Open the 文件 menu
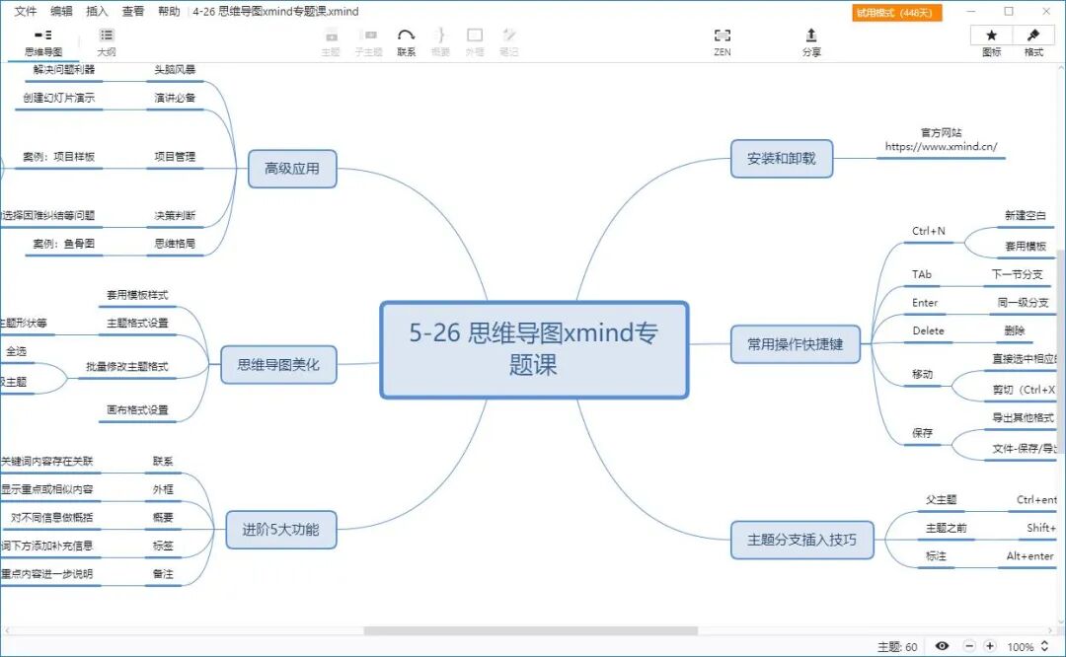Viewport: 1066px width, 657px height. 25,11
